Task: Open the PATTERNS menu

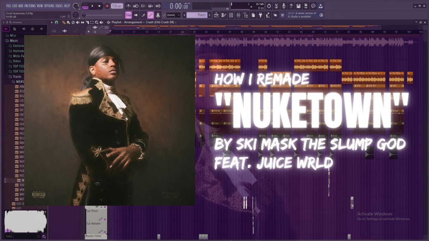Action: click(x=30, y=6)
